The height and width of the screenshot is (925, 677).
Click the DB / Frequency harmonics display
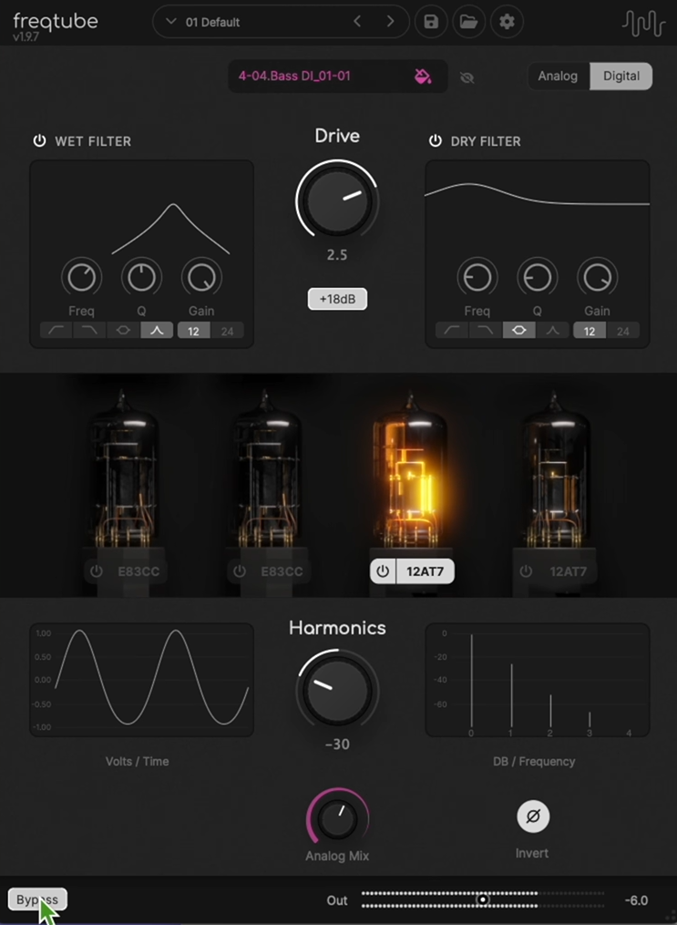538,680
